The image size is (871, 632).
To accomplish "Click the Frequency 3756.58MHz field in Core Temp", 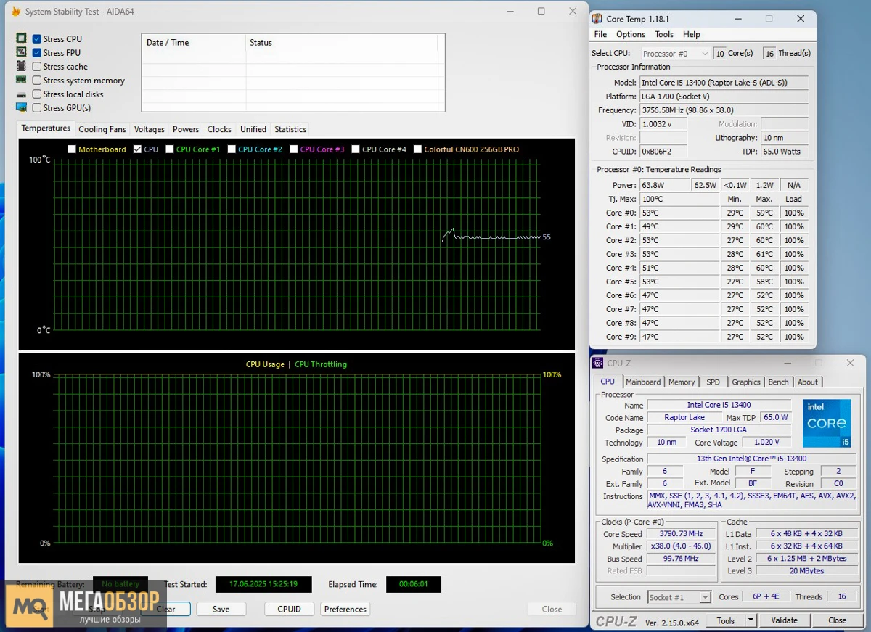I will coord(724,110).
